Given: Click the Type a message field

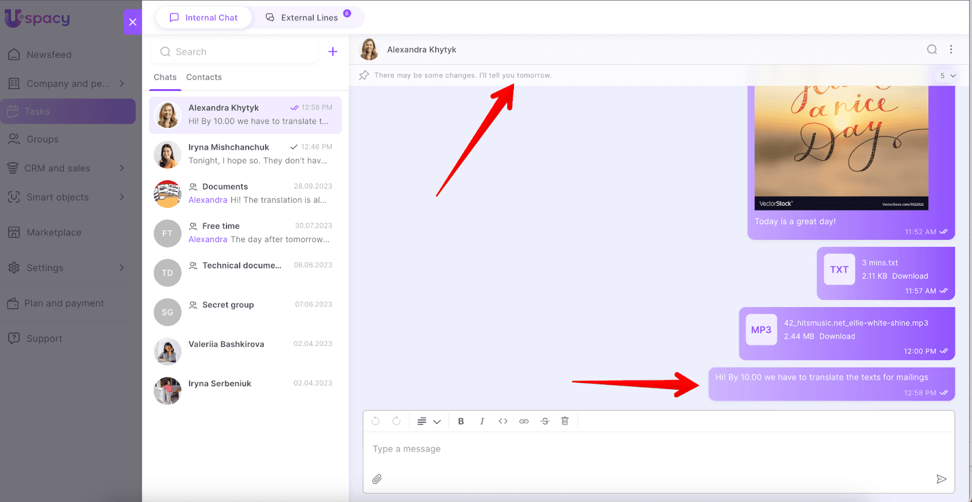Looking at the screenshot, I should point(656,449).
